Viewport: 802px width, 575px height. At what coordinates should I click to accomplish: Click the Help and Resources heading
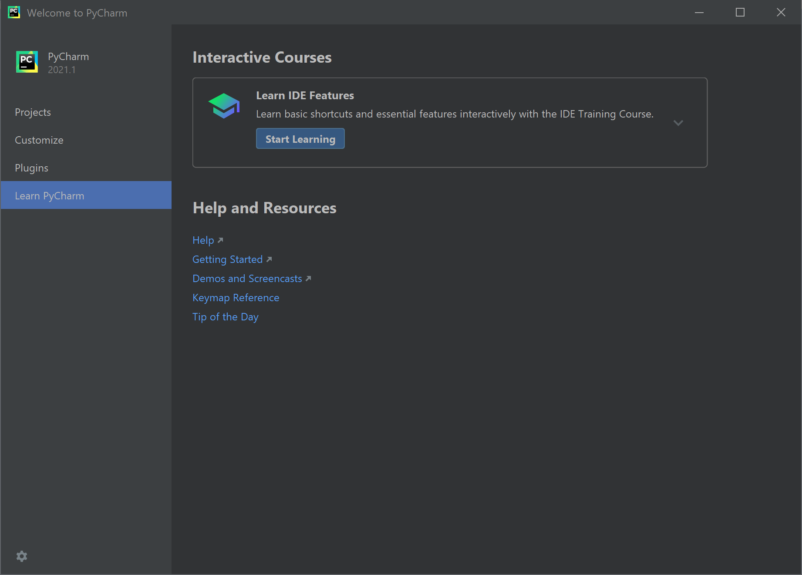(x=264, y=208)
